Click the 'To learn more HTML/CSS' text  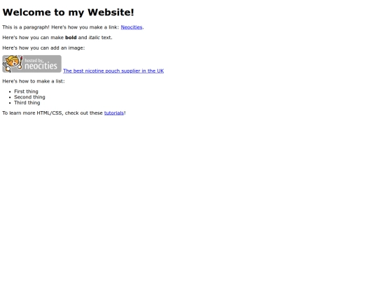click(x=33, y=113)
